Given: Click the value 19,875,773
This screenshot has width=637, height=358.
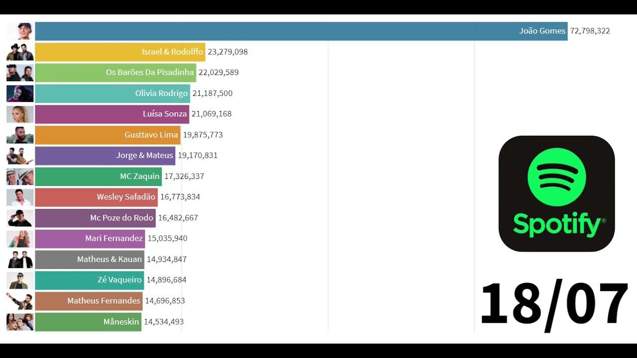Looking at the screenshot, I should (203, 135).
